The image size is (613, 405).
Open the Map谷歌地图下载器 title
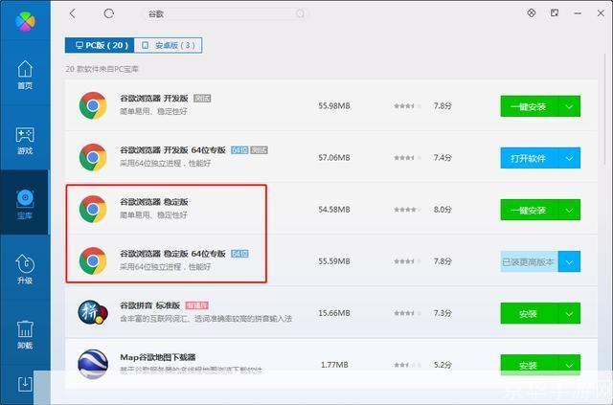click(x=158, y=357)
